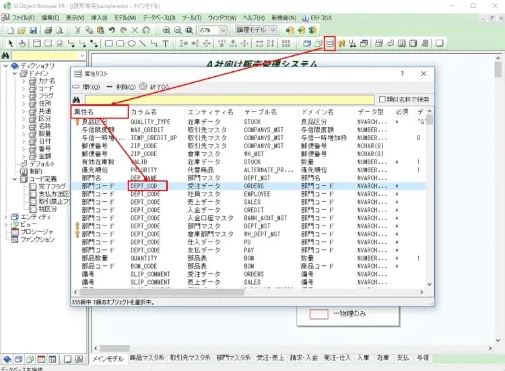This screenshot has height=371, width=505.
Task: Click the Open folder toolbar icon
Action: (22, 30)
